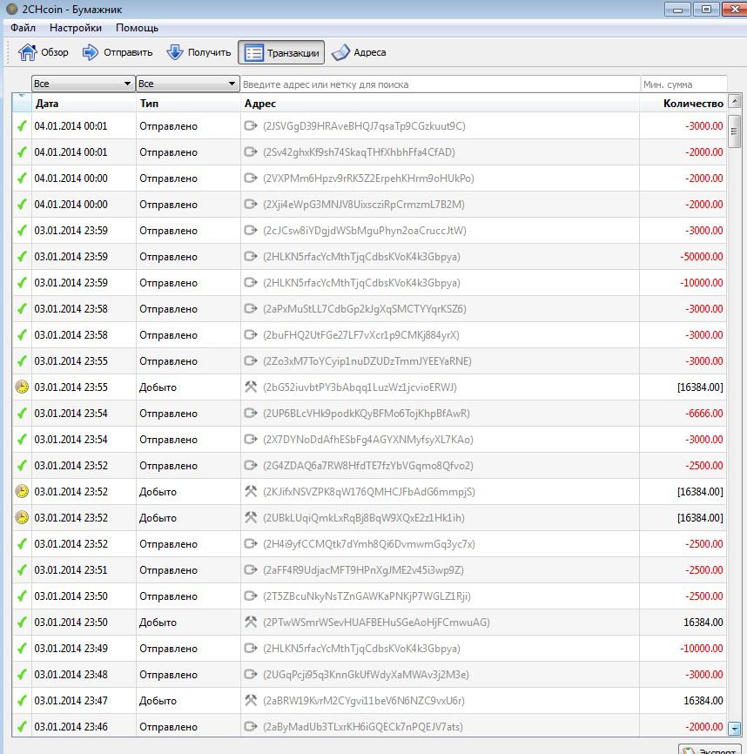Screen dimensions: 747x754
Task: Select the date 03.01.2014 23:51 cell
Action: pyautogui.click(x=84, y=569)
